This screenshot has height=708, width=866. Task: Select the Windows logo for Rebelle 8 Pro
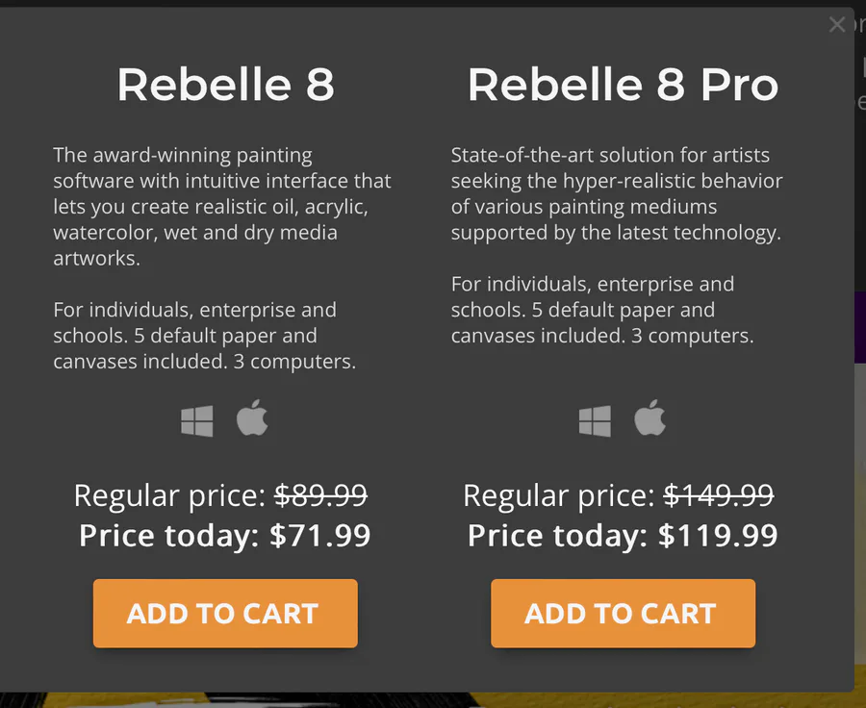595,420
